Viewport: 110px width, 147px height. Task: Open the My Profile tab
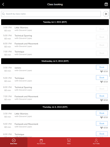pyautogui.click(x=96, y=142)
